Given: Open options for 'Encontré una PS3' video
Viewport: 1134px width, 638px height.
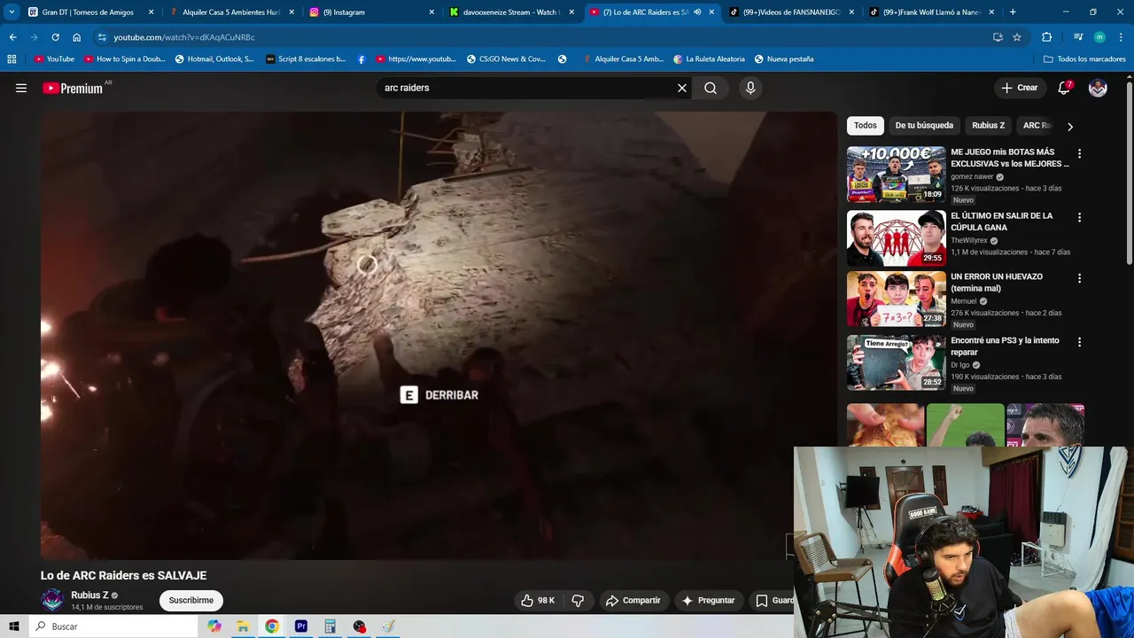Looking at the screenshot, I should (x=1079, y=342).
